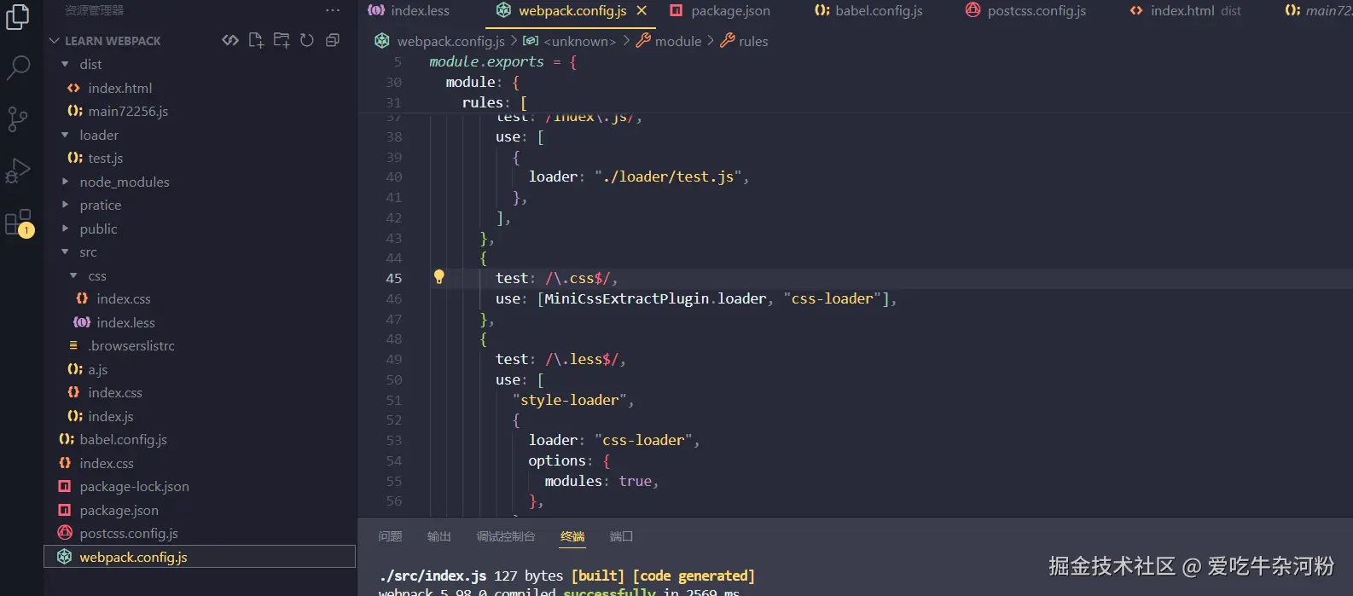Click the code brackets icon in explorer toolbar
This screenshot has height=596, width=1353.
(x=230, y=40)
